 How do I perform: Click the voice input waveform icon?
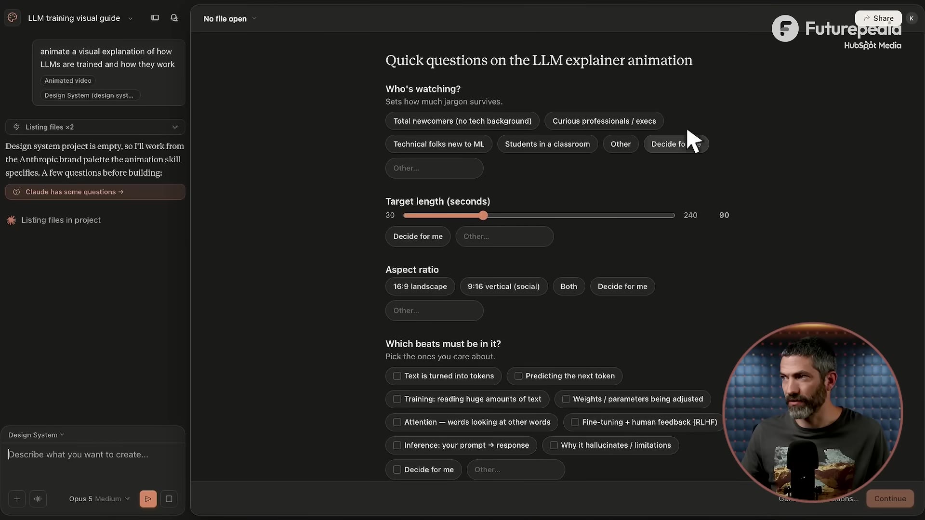[x=38, y=499]
